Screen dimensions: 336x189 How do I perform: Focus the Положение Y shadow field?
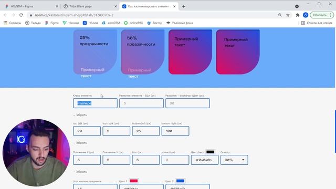point(117,160)
